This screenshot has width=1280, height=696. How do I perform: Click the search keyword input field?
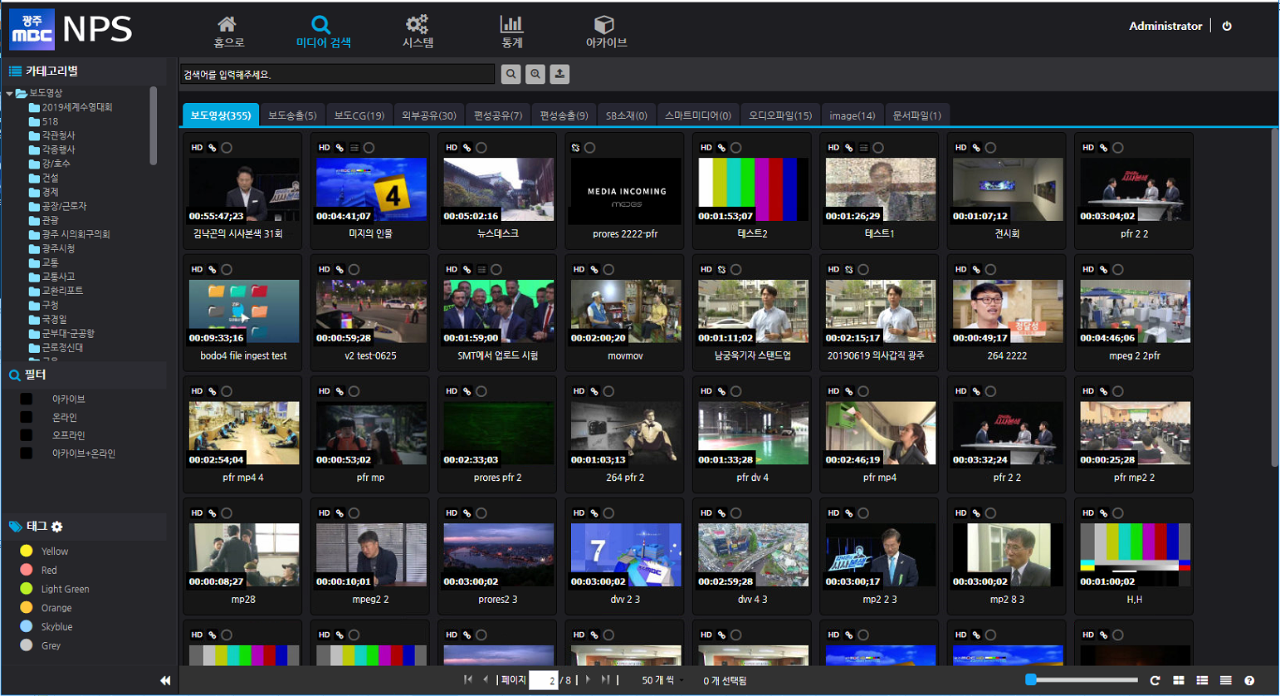tap(338, 74)
